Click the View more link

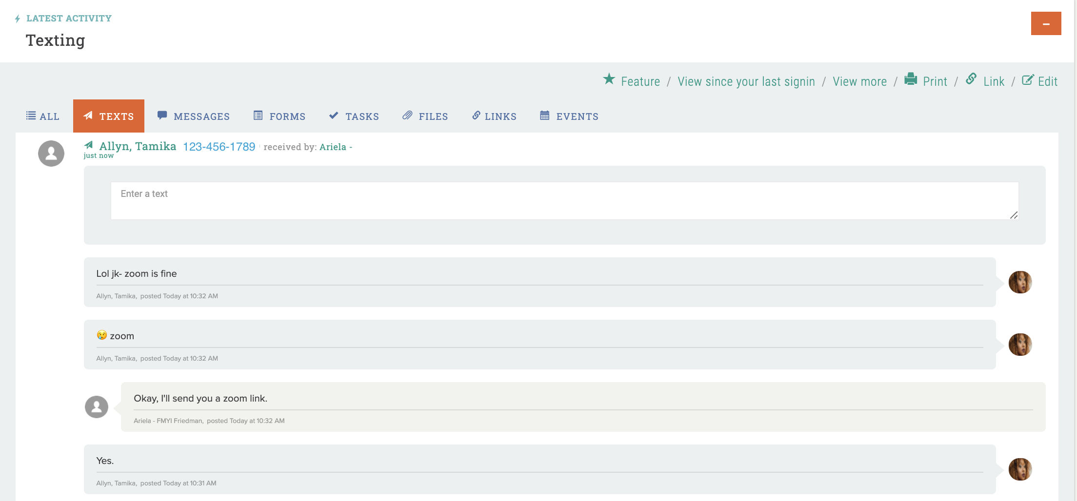click(859, 81)
